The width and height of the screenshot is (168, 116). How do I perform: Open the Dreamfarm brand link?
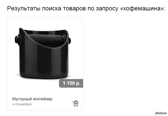click(24, 104)
